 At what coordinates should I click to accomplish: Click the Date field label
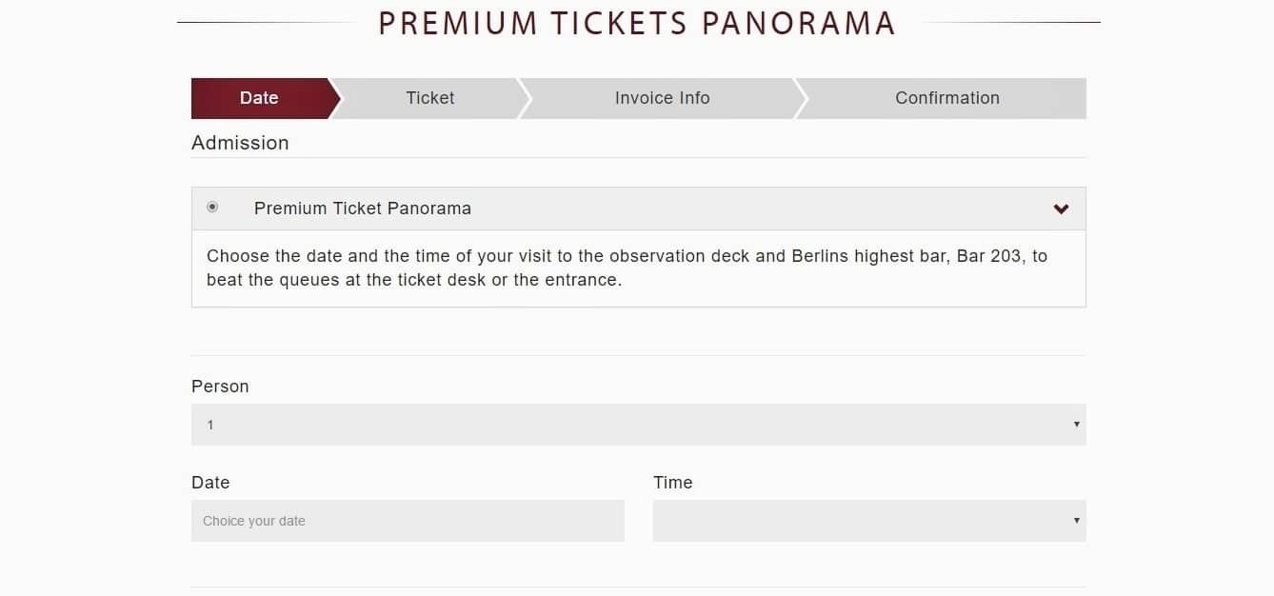pos(210,483)
